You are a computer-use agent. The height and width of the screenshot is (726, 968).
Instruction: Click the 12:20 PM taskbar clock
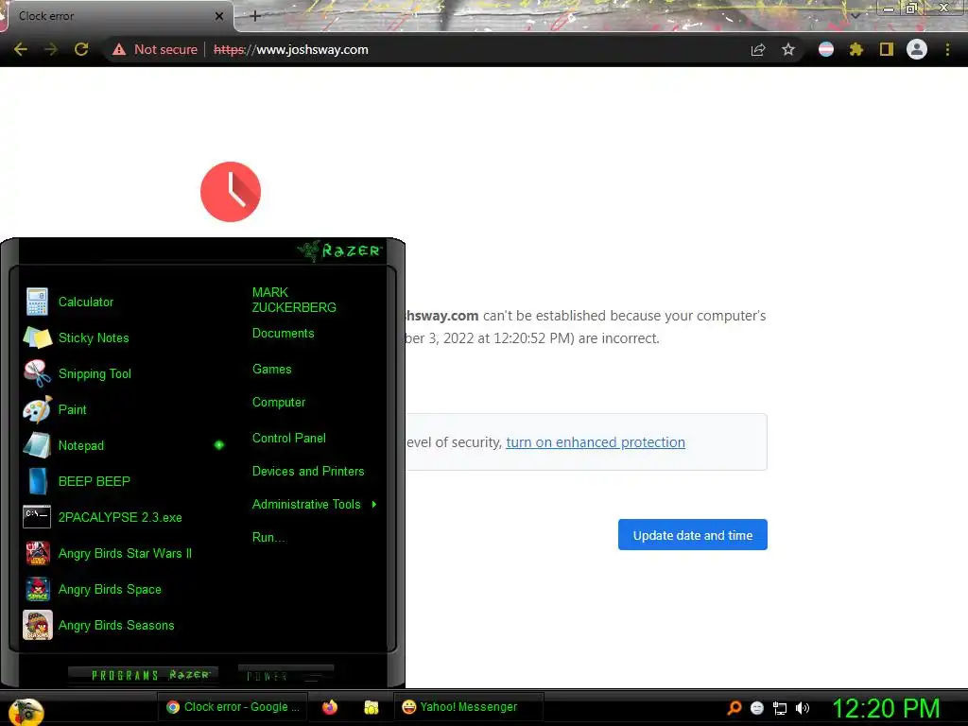pyautogui.click(x=886, y=708)
